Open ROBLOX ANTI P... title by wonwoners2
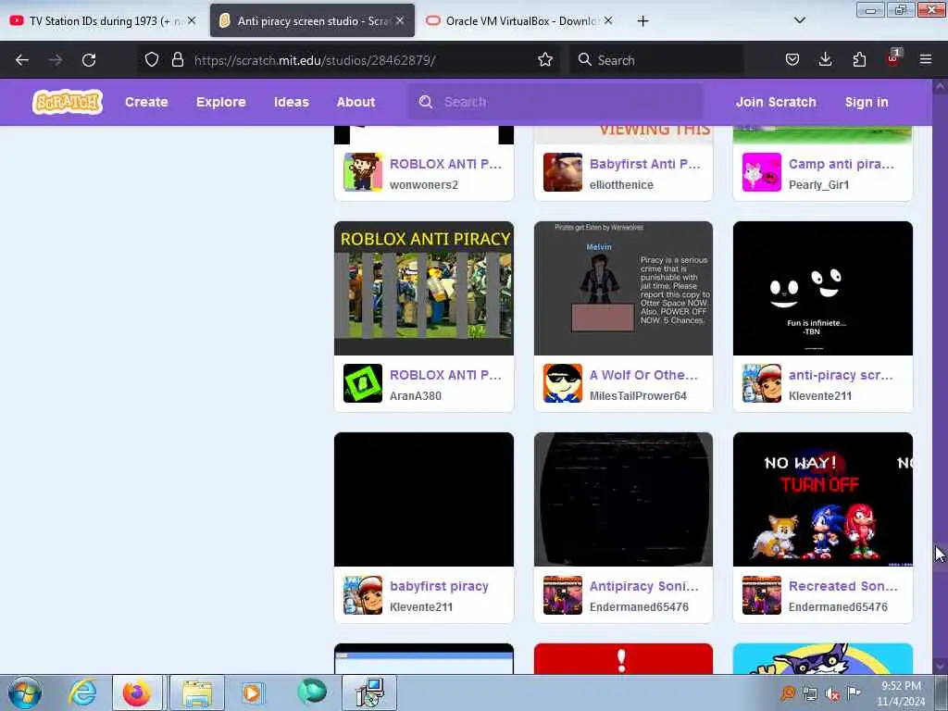948x711 pixels. point(445,164)
